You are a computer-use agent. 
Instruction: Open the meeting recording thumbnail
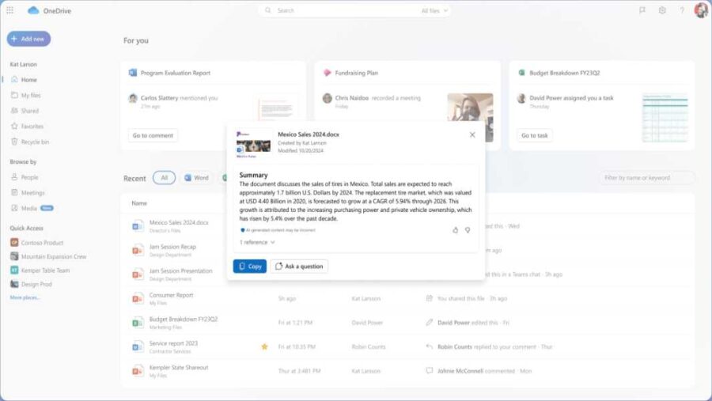pos(470,117)
